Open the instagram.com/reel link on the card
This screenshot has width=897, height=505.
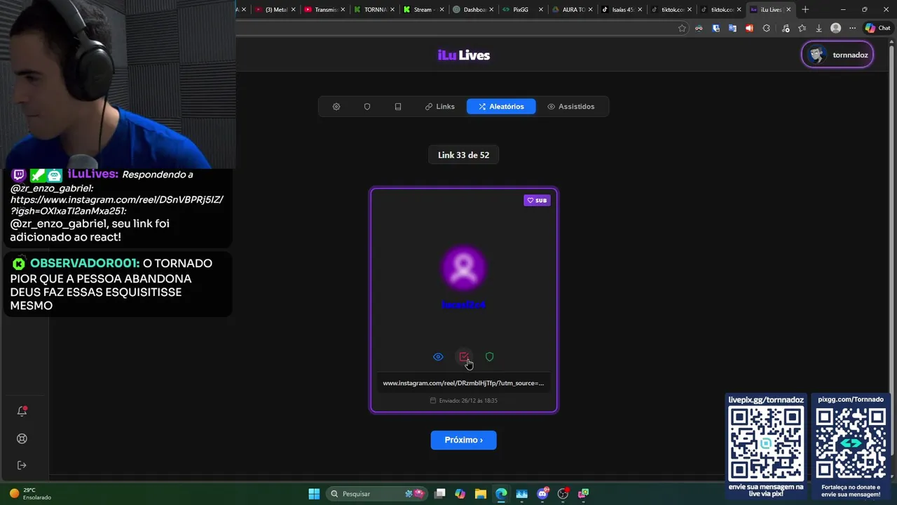click(x=463, y=383)
